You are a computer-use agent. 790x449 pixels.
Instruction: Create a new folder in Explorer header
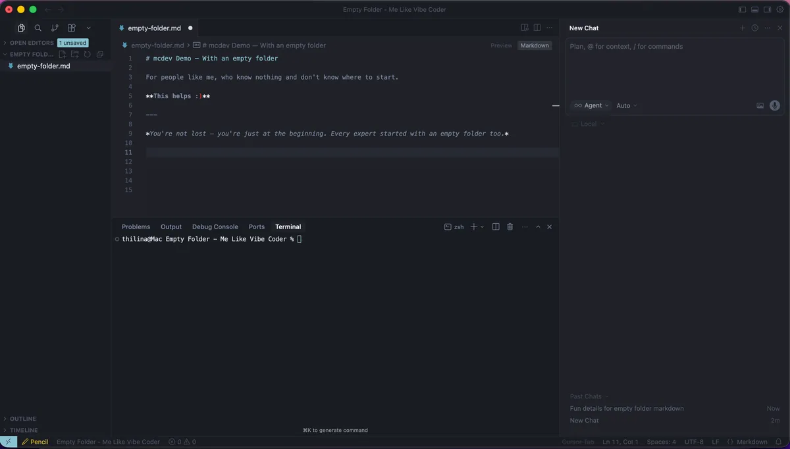point(74,54)
